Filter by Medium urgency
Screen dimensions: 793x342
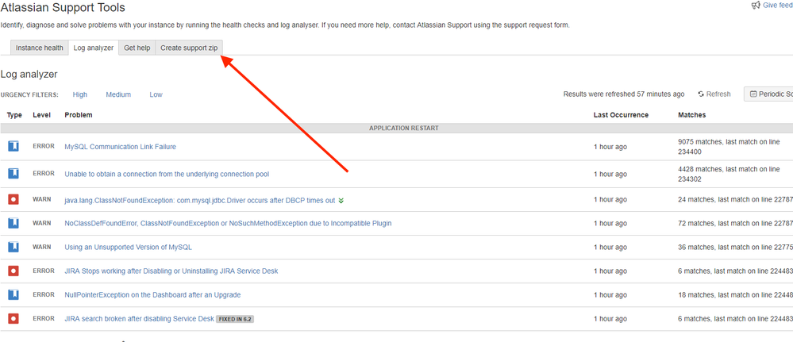click(x=118, y=94)
